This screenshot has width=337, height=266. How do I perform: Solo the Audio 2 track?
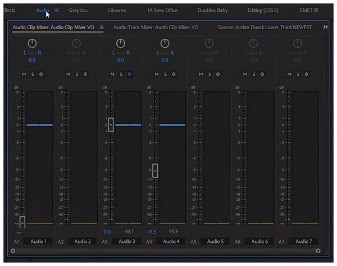[77, 74]
